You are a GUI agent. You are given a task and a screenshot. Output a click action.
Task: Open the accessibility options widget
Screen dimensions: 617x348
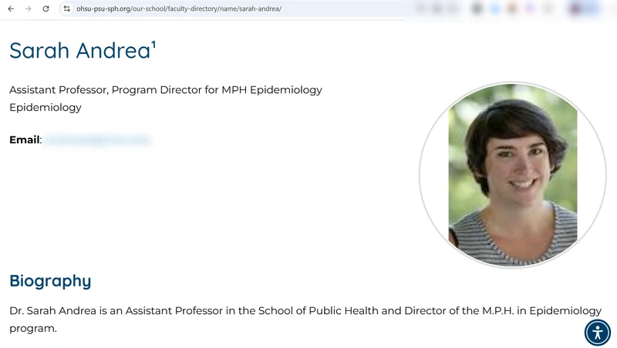(x=597, y=332)
